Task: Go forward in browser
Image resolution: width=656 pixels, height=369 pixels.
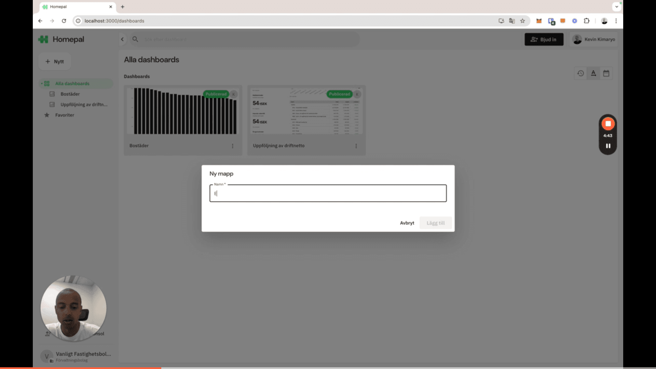Action: [52, 21]
